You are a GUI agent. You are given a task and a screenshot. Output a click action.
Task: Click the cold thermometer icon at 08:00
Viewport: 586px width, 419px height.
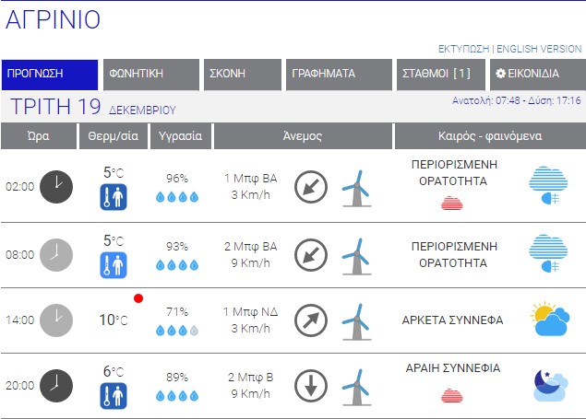[x=114, y=265]
